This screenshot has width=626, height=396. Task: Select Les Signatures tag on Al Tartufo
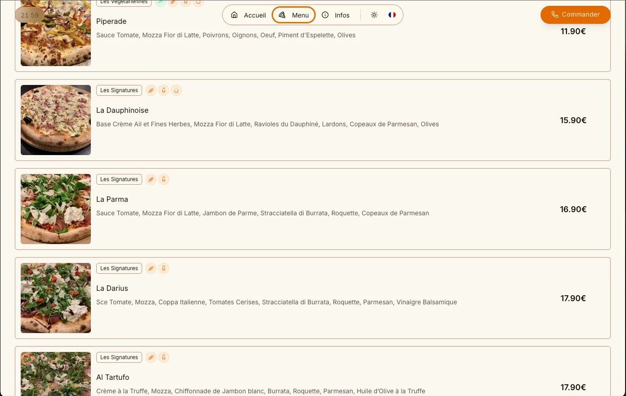119,357
